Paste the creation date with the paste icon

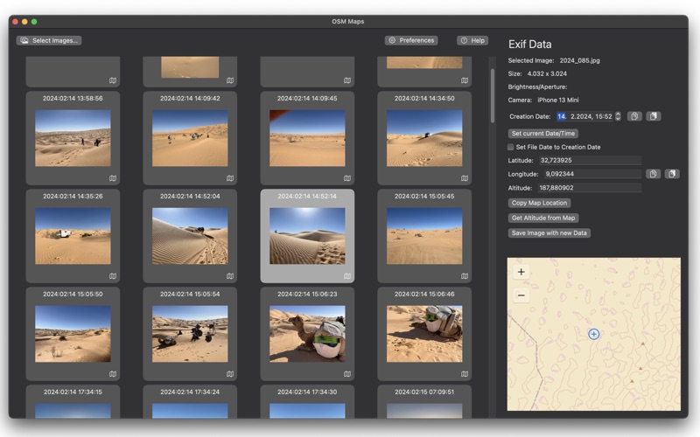pos(654,116)
